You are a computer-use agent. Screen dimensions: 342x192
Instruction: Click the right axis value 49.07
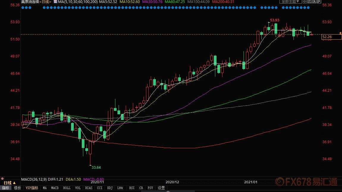click(327, 56)
